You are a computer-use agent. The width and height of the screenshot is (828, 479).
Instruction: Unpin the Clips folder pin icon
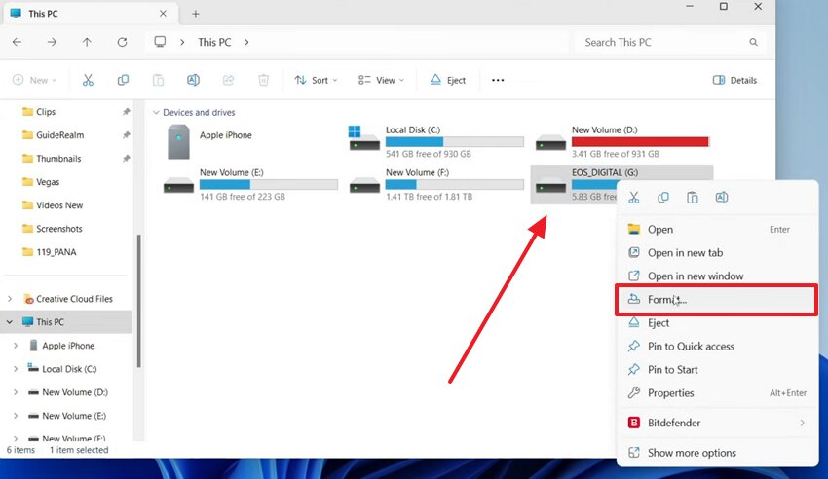coord(127,111)
